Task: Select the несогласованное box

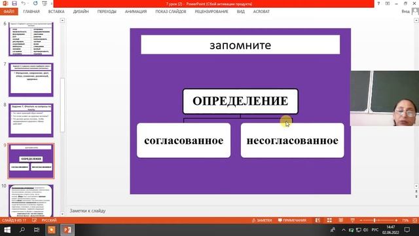Action: point(293,140)
